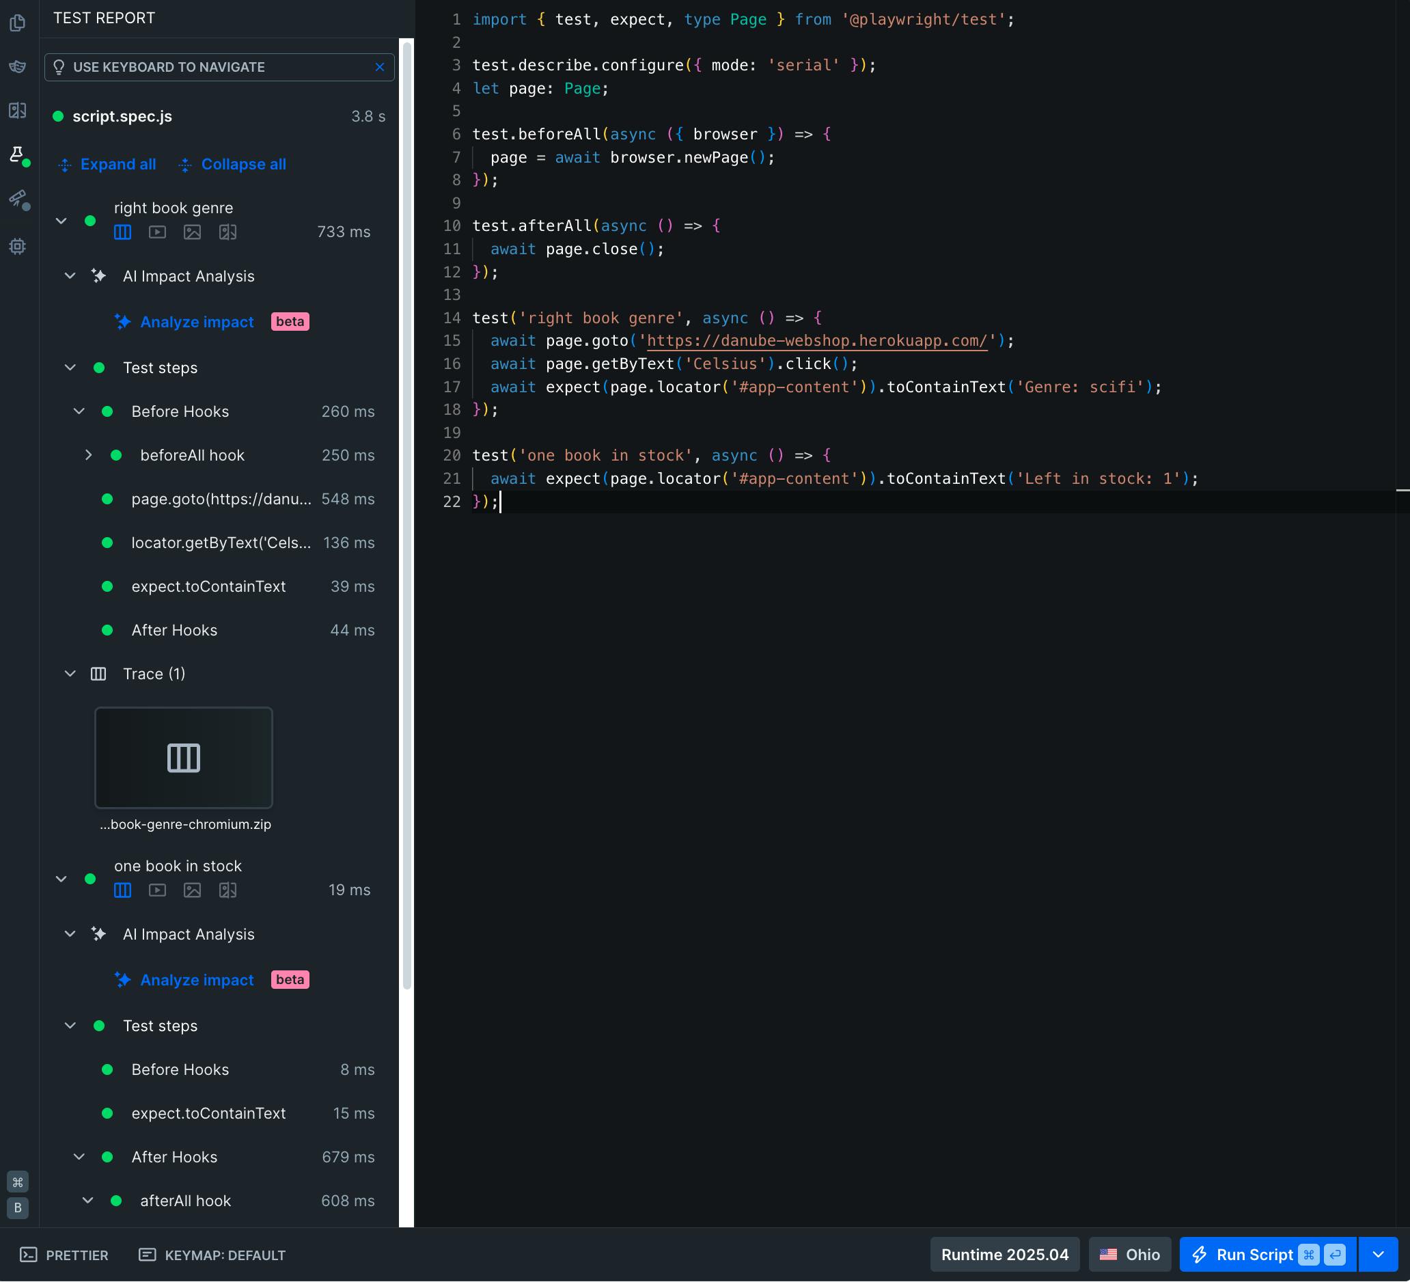Open video icon for one book in stock

point(157,890)
